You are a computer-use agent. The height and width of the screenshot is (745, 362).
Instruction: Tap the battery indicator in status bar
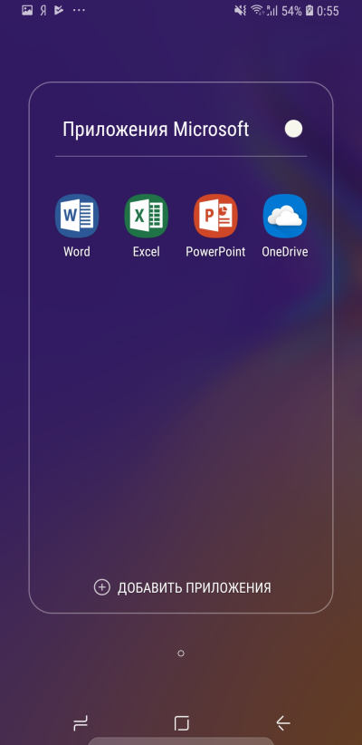click(310, 11)
